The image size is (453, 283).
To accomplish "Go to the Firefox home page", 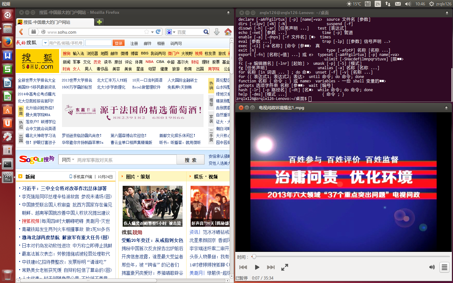I will [228, 32].
